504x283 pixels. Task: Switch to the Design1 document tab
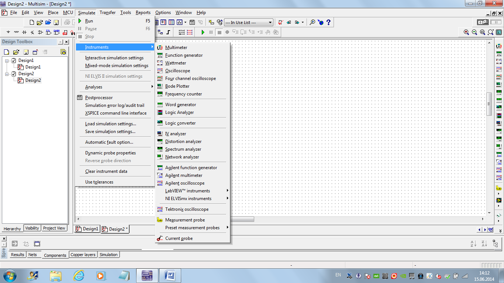point(87,229)
